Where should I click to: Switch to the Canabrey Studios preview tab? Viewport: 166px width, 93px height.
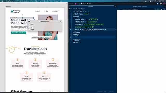tap(140, 7)
